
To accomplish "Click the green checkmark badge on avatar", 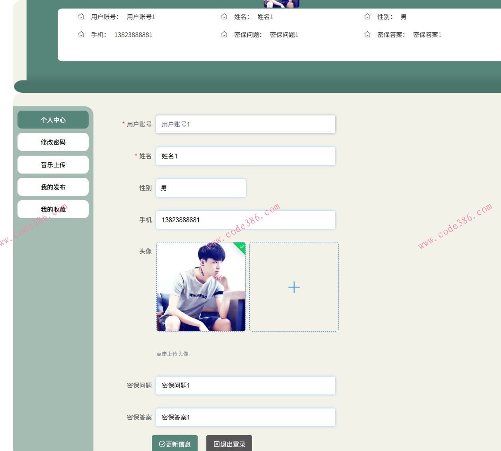I will 241,247.
